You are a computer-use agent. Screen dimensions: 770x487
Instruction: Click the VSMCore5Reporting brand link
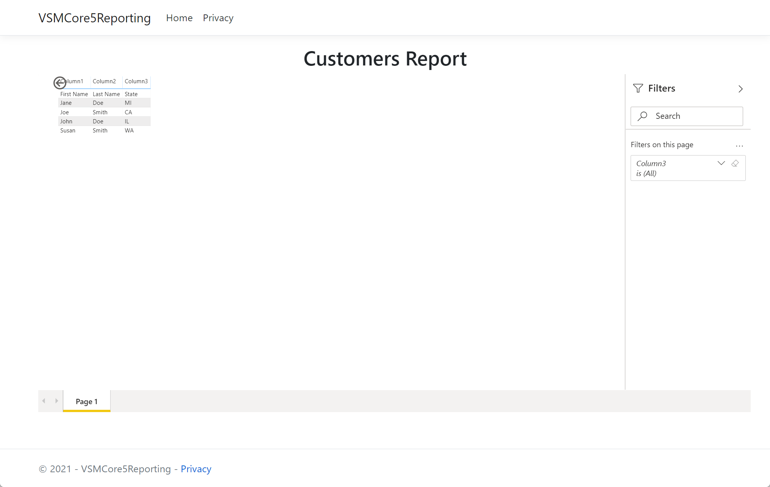click(95, 18)
